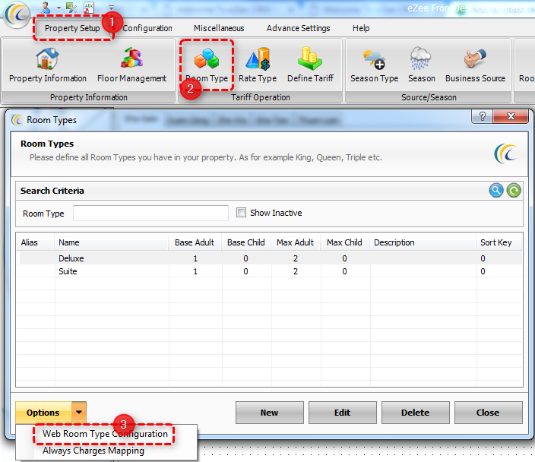
Task: Click Sort Key value 0 in Suite row
Action: [x=483, y=271]
